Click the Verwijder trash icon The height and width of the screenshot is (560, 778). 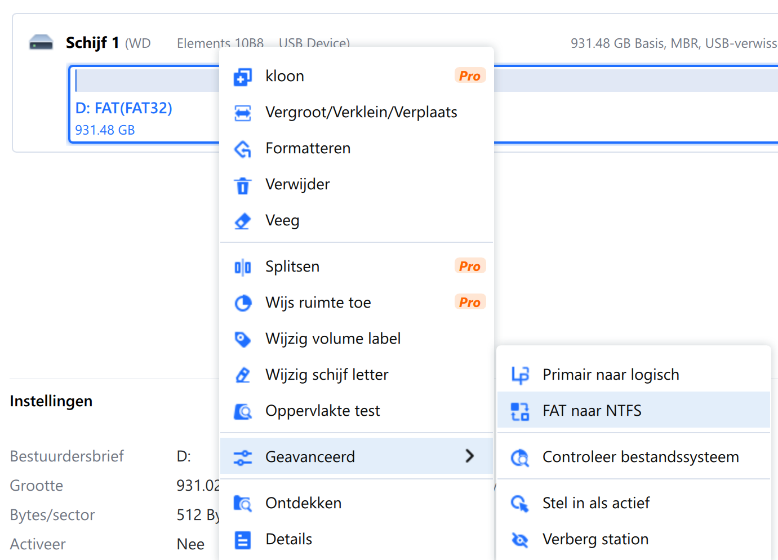(x=243, y=185)
